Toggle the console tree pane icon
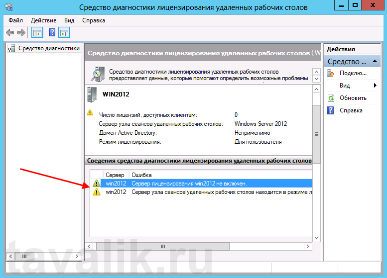 point(37,33)
